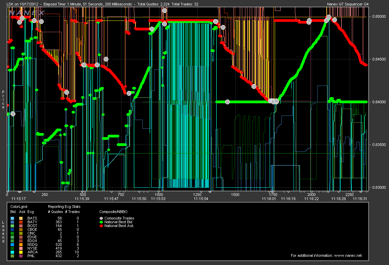The height and width of the screenshot is (265, 389).
Task: Click the NYSE bid color swatch
Action: 12,248
